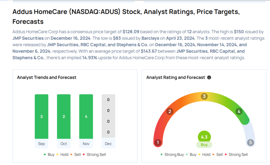
Task: Select the September bar showing 2 ratings
Action: (x=41, y=116)
